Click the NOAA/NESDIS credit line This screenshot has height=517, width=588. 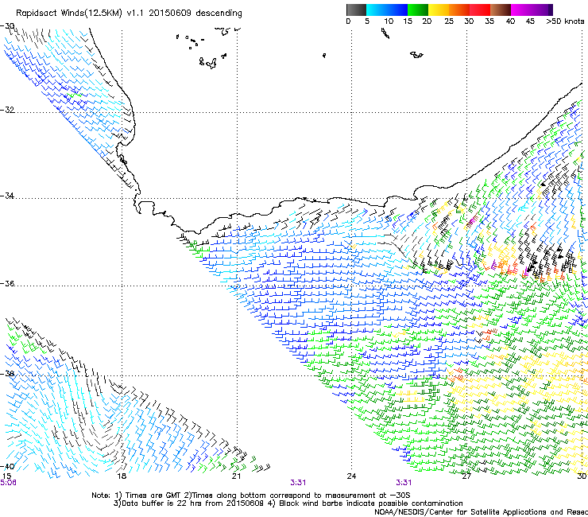(x=481, y=512)
